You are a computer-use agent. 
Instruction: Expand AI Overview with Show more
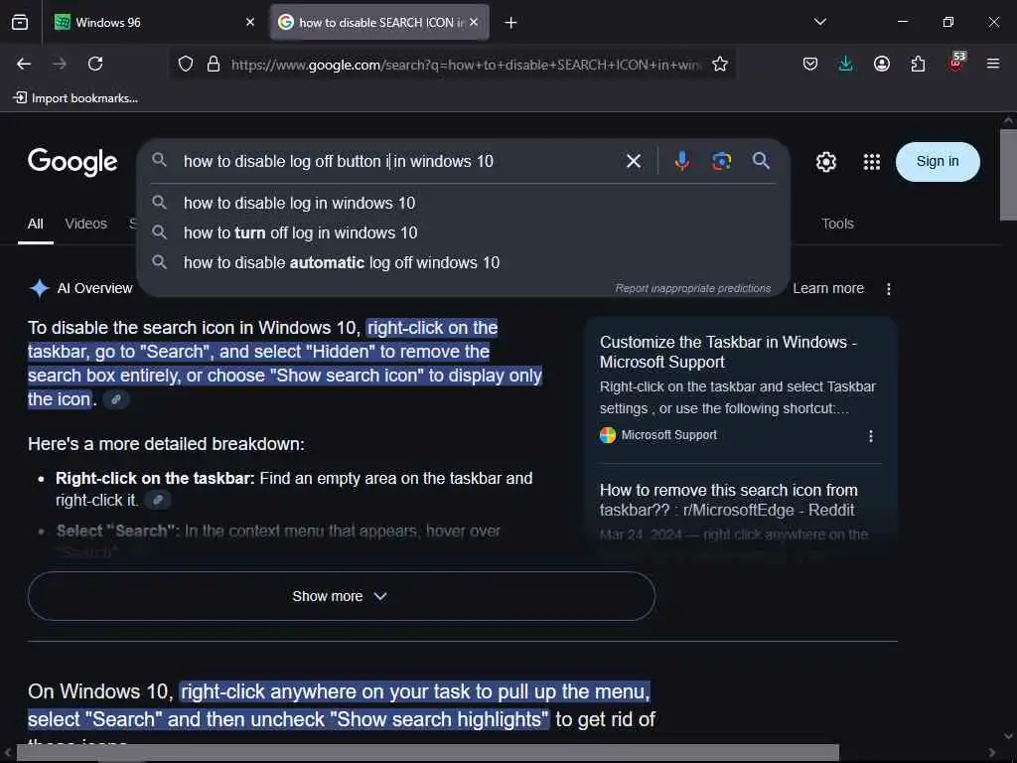(x=342, y=596)
